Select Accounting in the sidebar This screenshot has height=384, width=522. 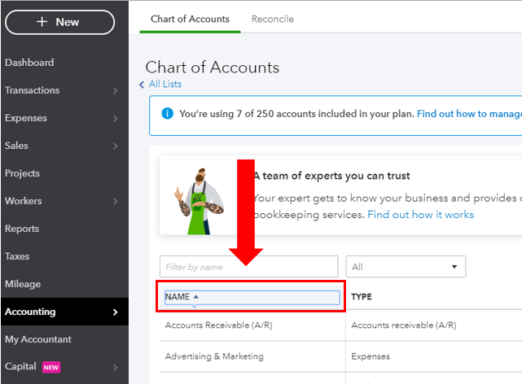pos(30,312)
